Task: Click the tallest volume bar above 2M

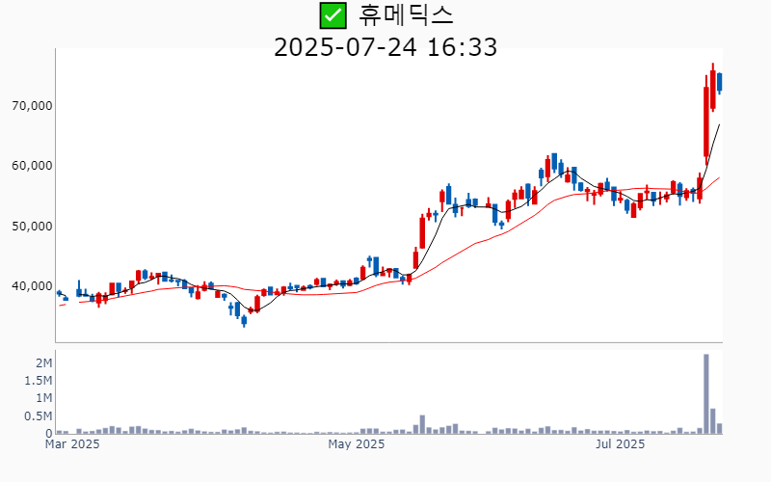Action: coord(706,394)
